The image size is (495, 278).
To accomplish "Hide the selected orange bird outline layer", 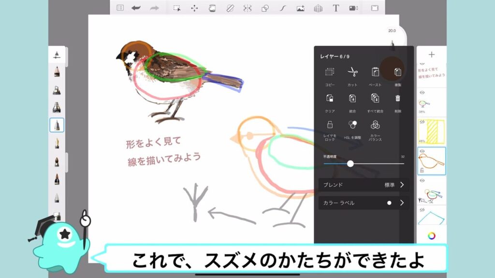I will (421, 152).
